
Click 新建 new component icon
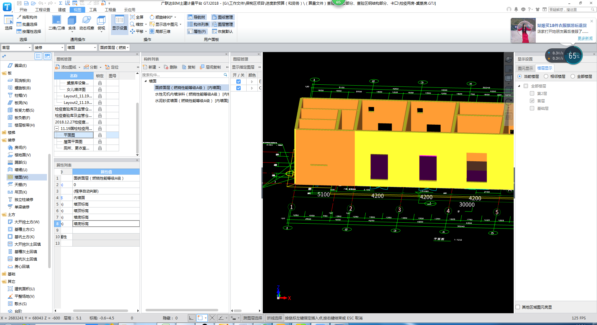(145, 67)
